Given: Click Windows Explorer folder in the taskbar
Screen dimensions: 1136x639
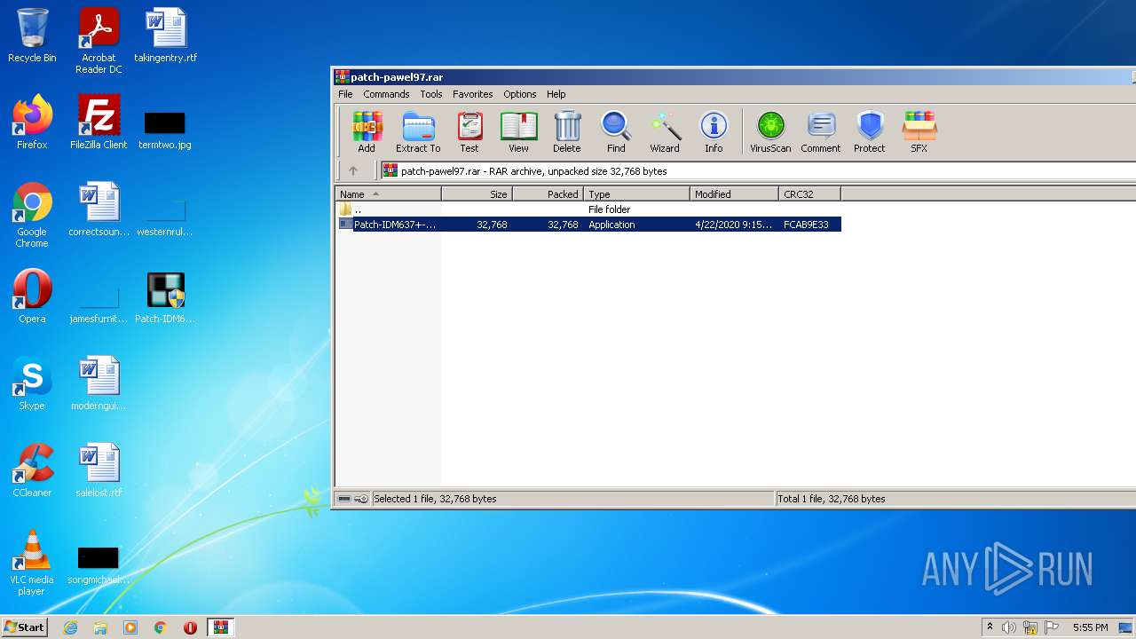Looking at the screenshot, I should click(100, 627).
